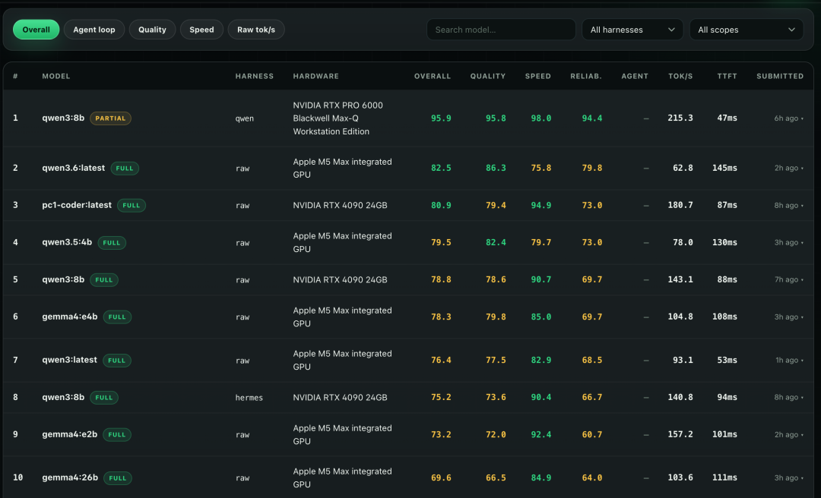Screen dimensions: 821x498
Task: Sort by the AGENT column header
Action: (x=635, y=77)
